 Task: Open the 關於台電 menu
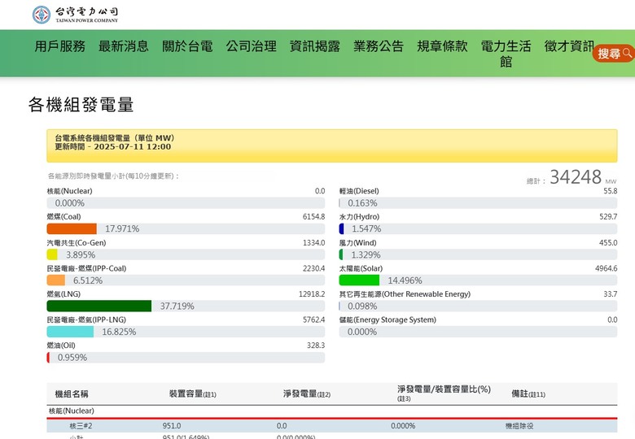coord(187,46)
